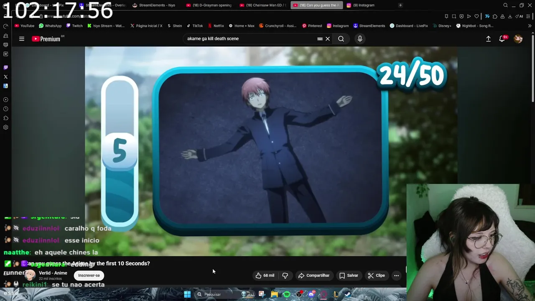This screenshot has height=301, width=535.
Task: Open Snipping Tool from the taskbar
Action: pyautogui.click(x=262, y=294)
